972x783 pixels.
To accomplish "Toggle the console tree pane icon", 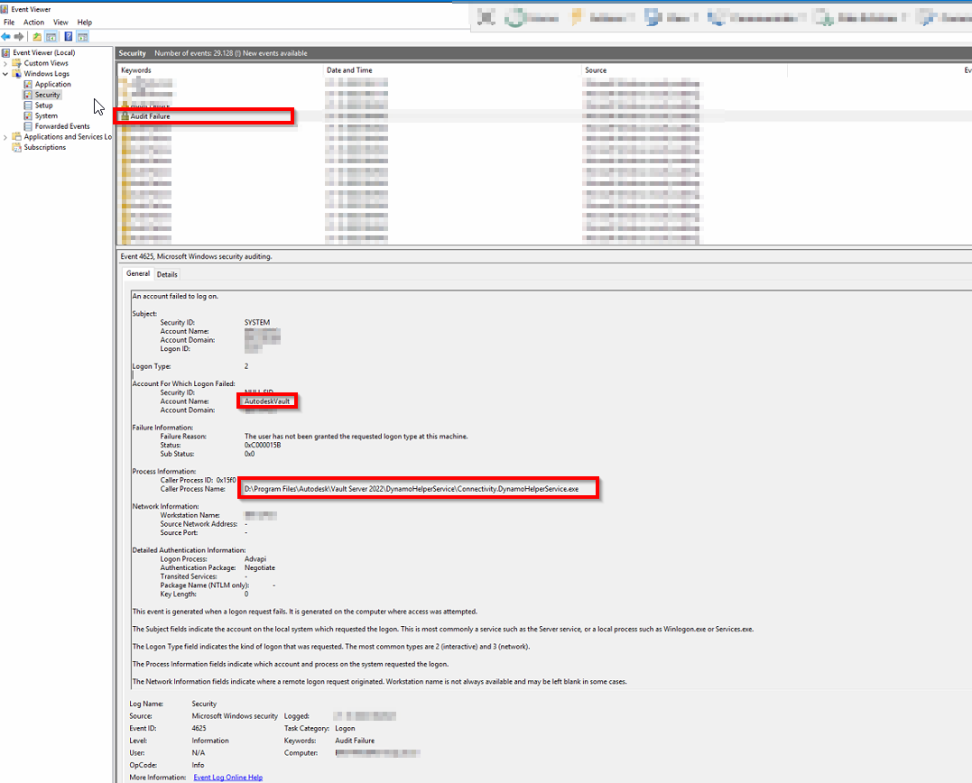I will tap(51, 36).
